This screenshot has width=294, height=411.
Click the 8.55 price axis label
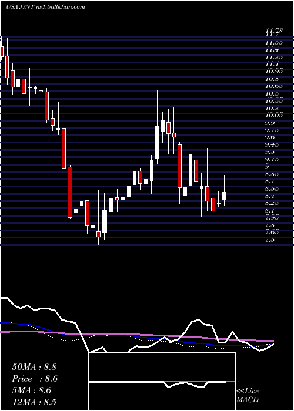click(272, 188)
